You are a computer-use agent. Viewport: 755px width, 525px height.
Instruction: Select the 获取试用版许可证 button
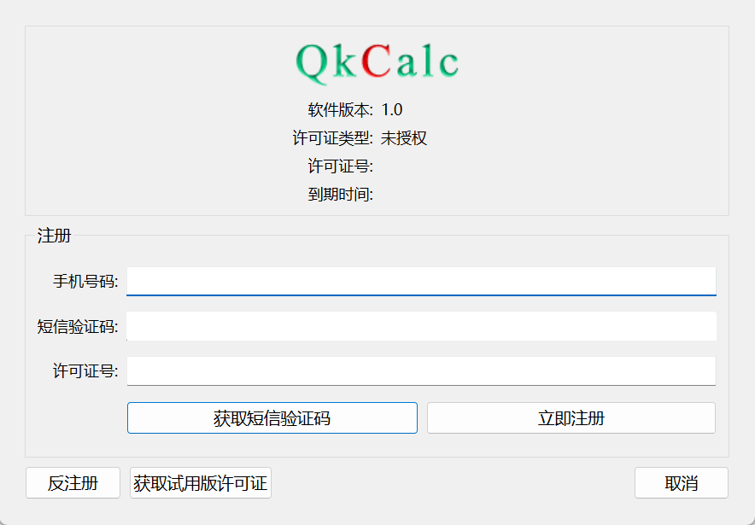[x=201, y=483]
